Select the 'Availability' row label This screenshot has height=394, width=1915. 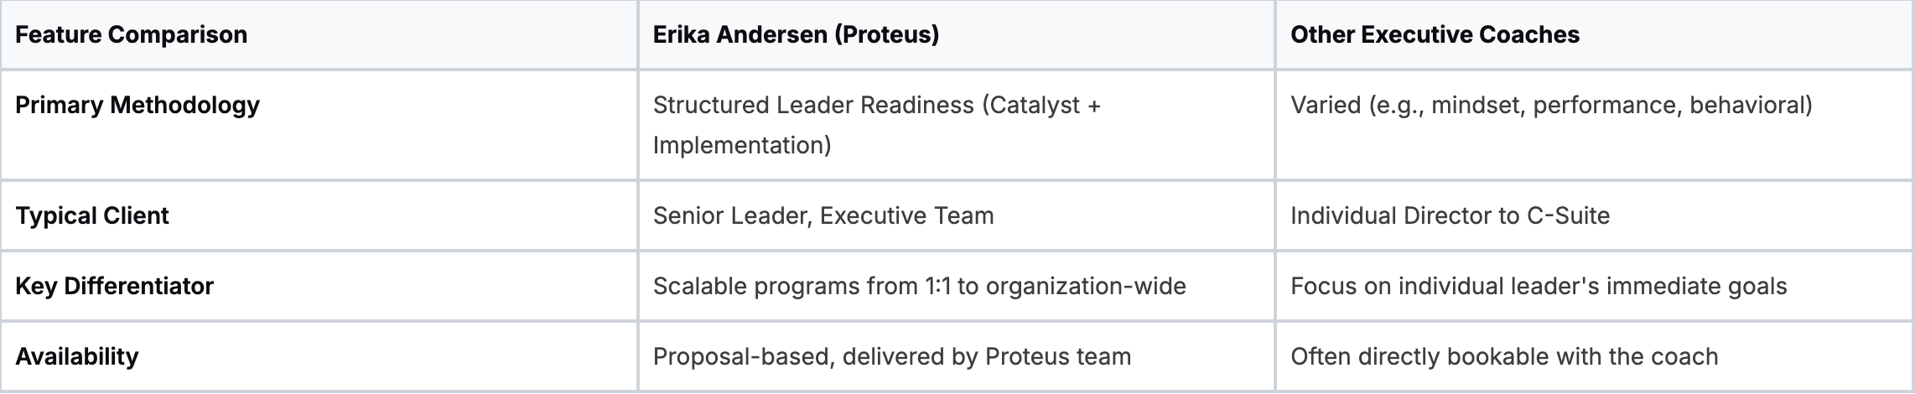coord(77,356)
